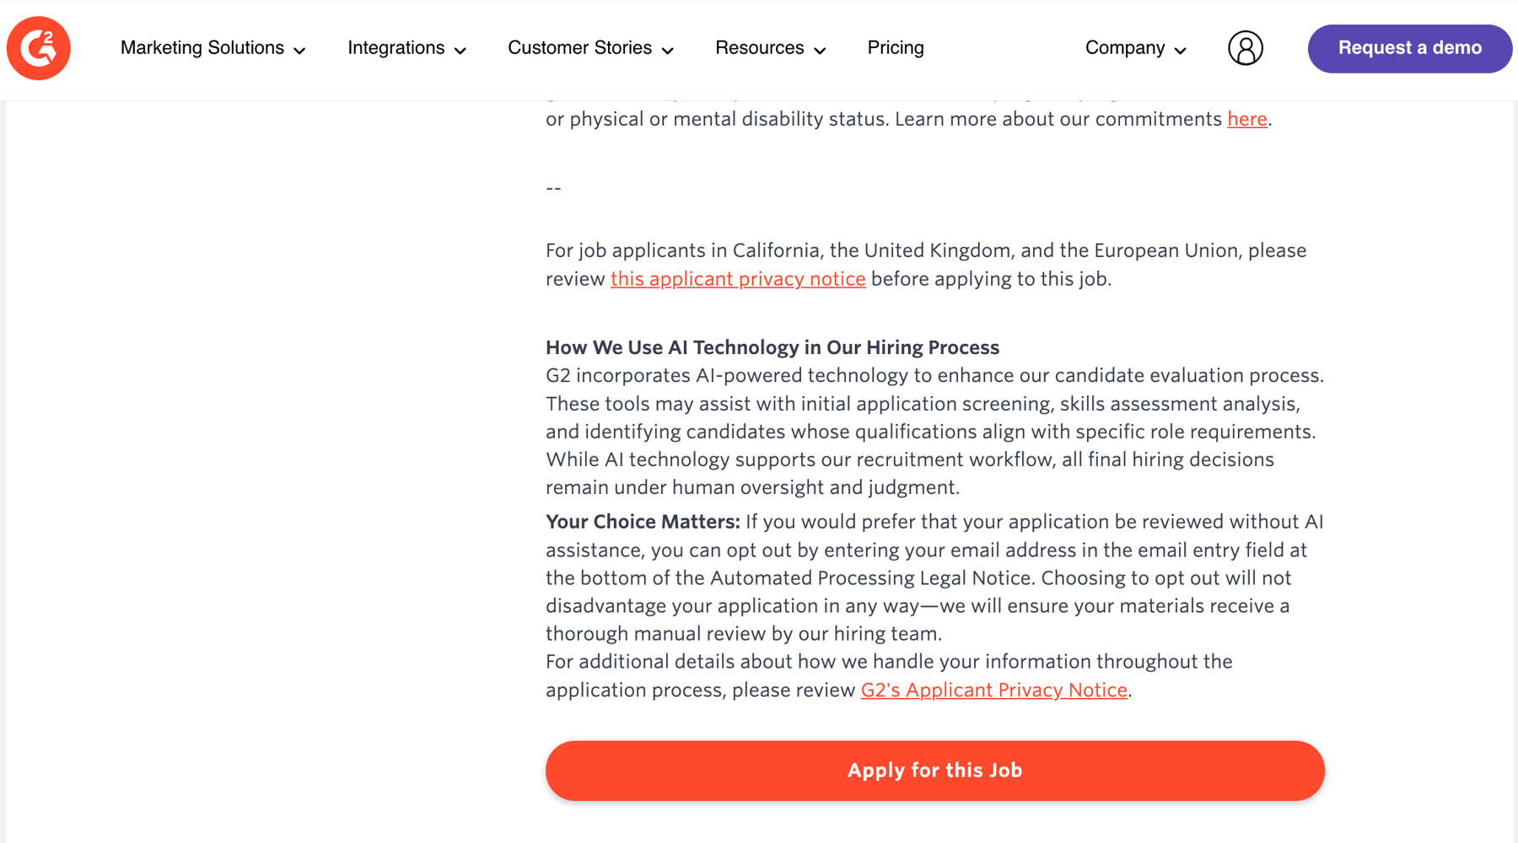Open 'this applicant privacy notice' link
The width and height of the screenshot is (1518, 843).
tap(738, 279)
